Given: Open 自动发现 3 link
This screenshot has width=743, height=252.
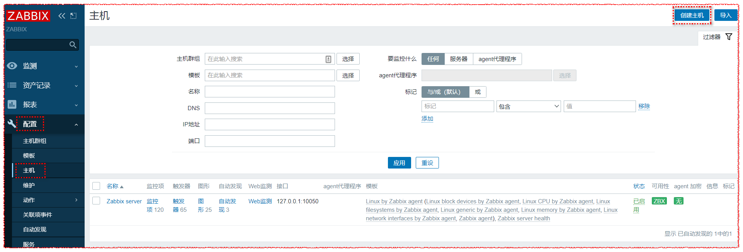Looking at the screenshot, I should tap(227, 205).
